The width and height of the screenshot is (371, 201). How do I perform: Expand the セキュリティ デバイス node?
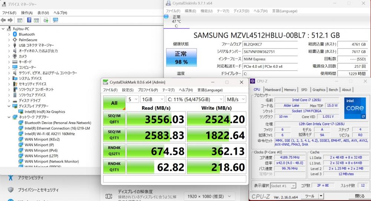9,84
